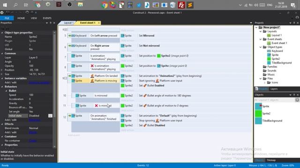Viewport: 300px width, 168px height.
Task: Pin the Objects panel
Action: tap(294, 95)
